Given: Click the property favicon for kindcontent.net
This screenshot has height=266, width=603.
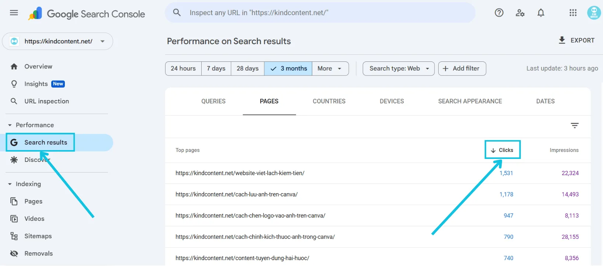Looking at the screenshot, I should click(14, 41).
